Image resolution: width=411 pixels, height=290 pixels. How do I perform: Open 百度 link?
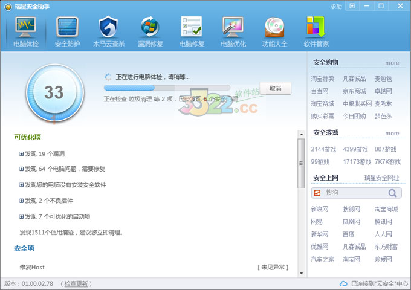[x=348, y=234]
